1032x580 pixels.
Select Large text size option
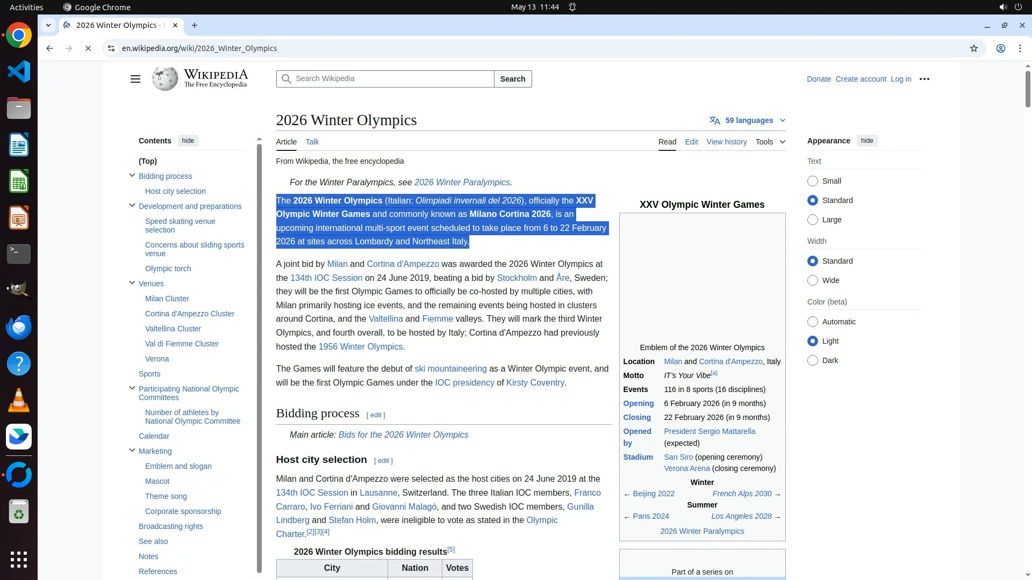[813, 220]
